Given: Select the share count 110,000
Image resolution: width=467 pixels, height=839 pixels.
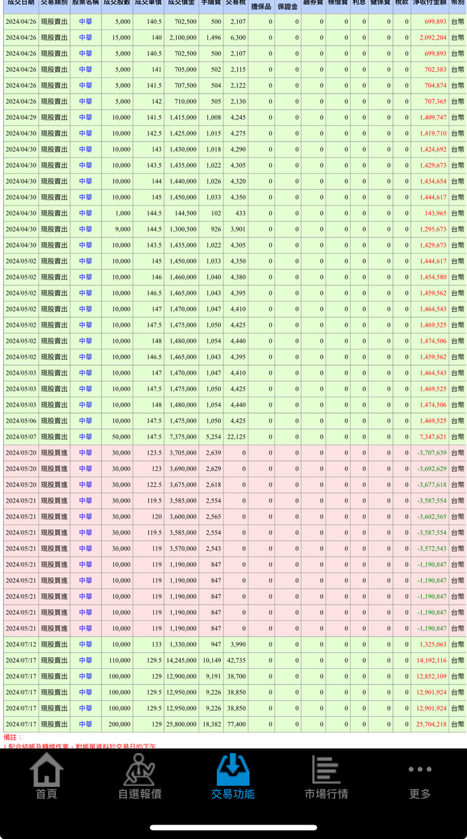Looking at the screenshot, I should [120, 660].
